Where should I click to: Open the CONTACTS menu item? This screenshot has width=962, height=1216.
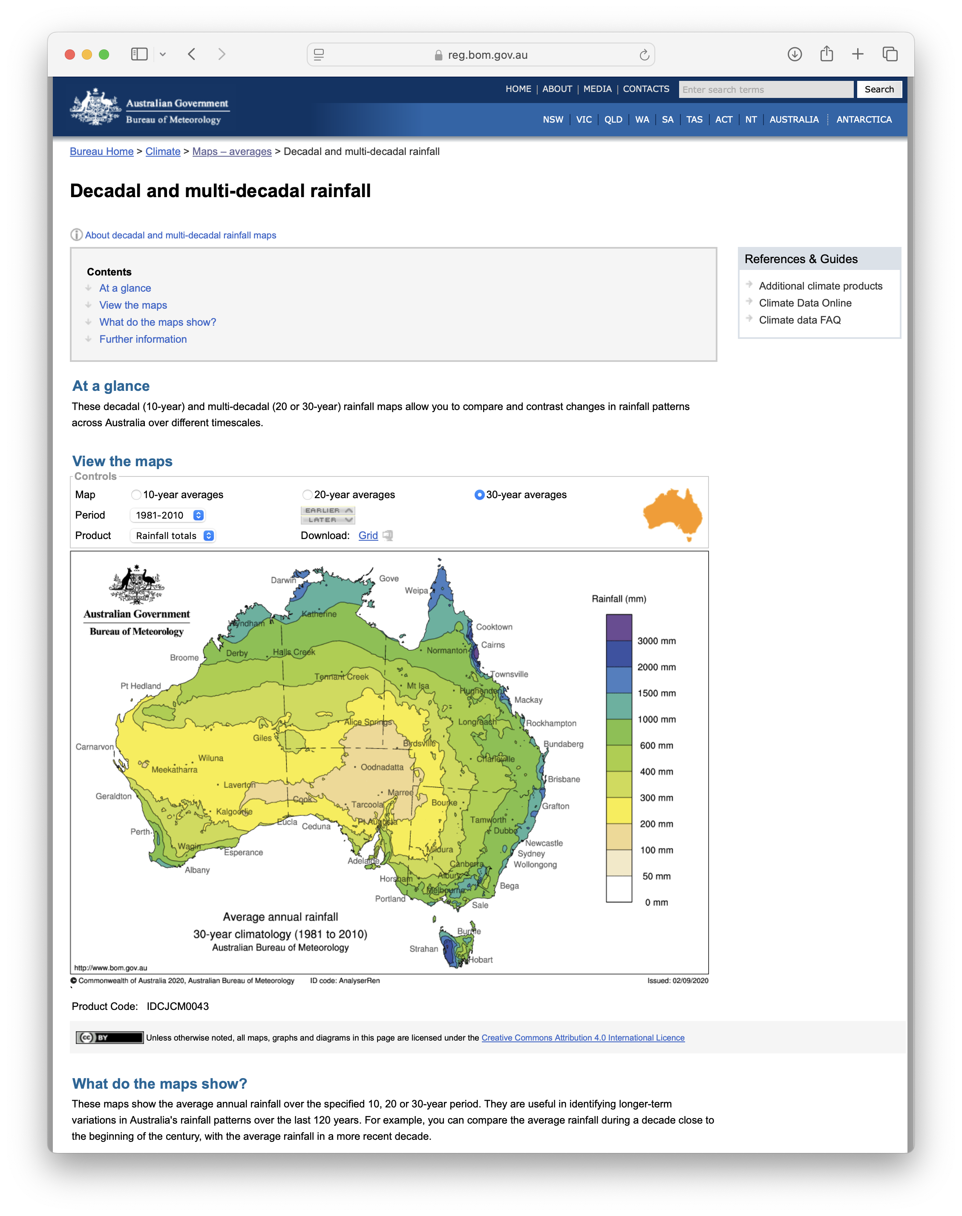pyautogui.click(x=646, y=89)
